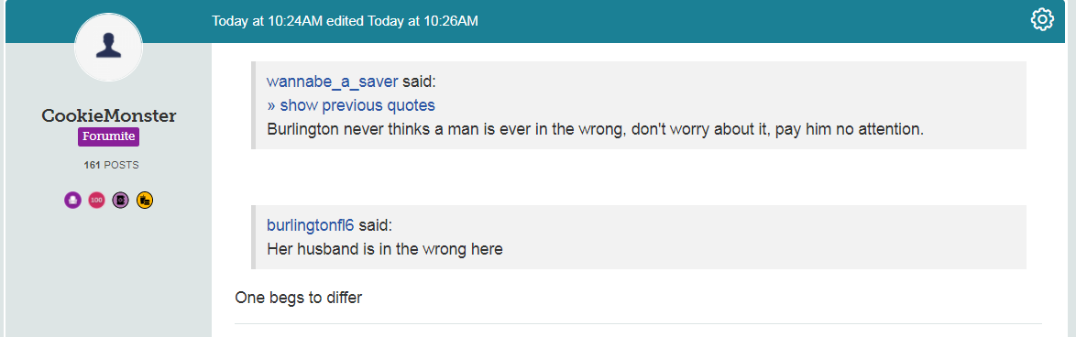Click the edited Today at 10:26AM text
1076x337 pixels.
tap(403, 20)
